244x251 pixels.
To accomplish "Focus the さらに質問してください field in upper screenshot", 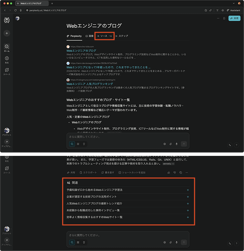I will point(128,137).
